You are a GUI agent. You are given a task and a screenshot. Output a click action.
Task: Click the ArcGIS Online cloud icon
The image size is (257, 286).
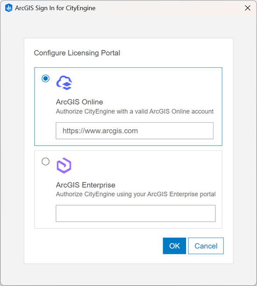pyautogui.click(x=64, y=83)
